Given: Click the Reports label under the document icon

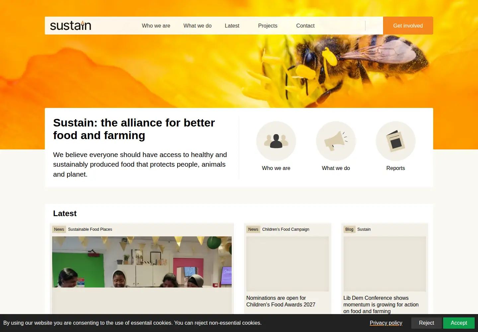Looking at the screenshot, I should pos(396,168).
